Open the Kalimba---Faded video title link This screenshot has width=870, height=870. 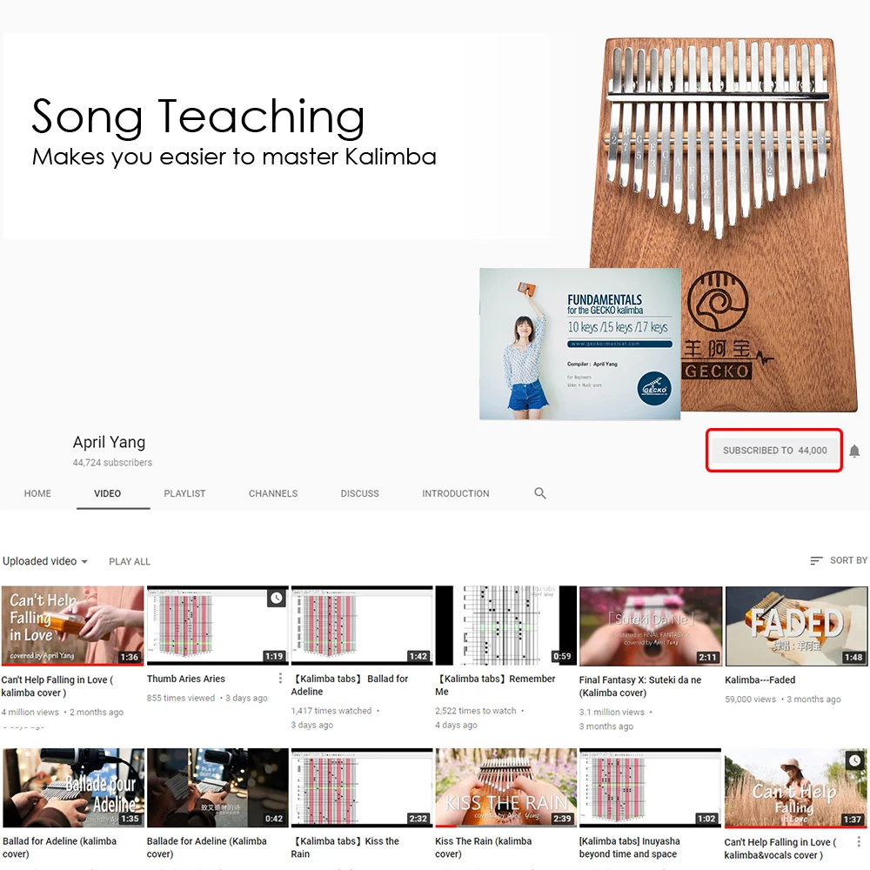[x=760, y=679]
